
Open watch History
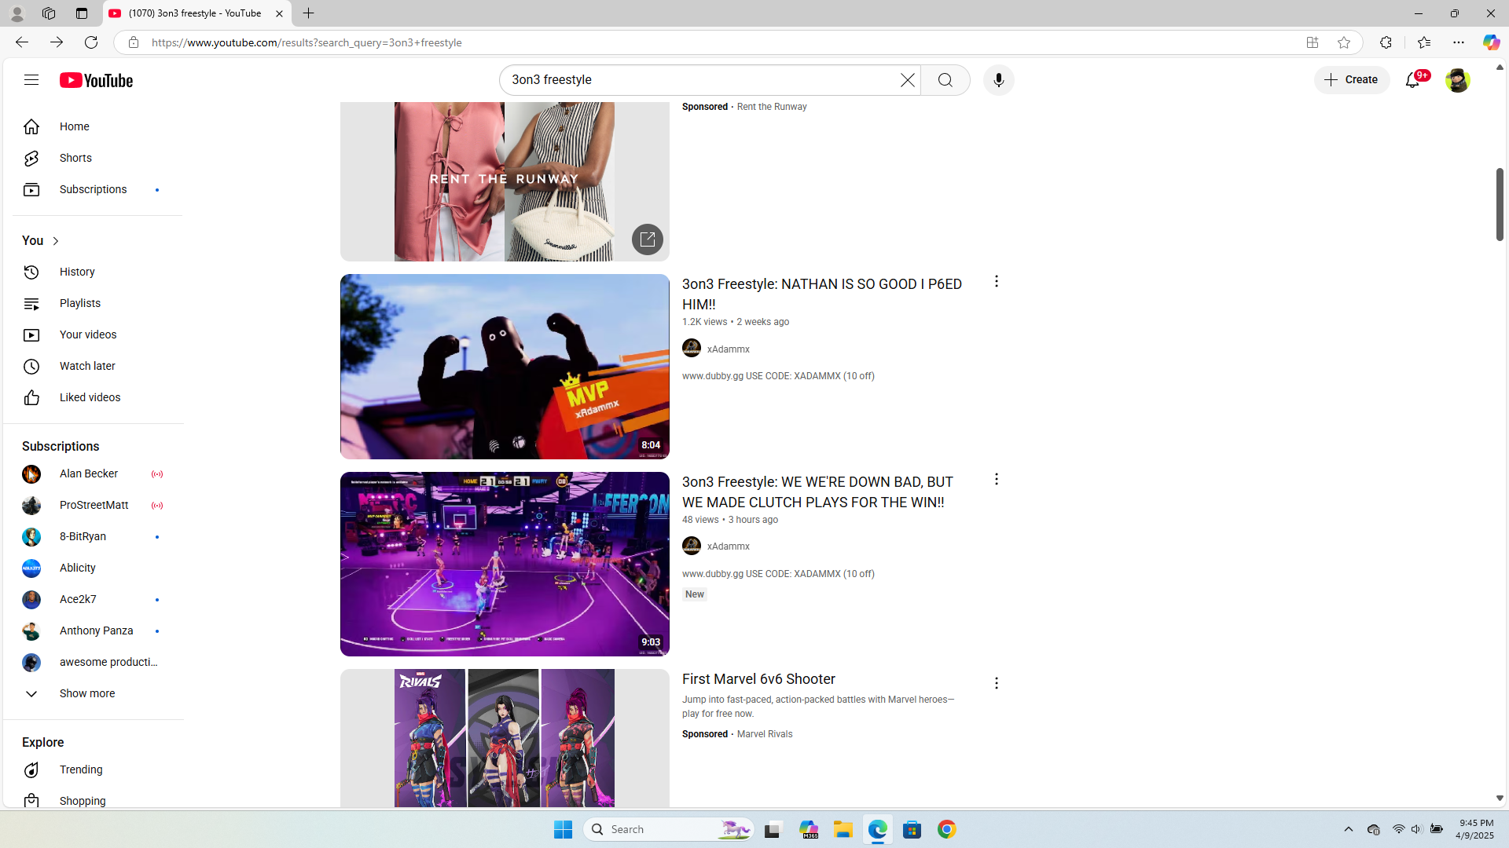click(x=91, y=272)
